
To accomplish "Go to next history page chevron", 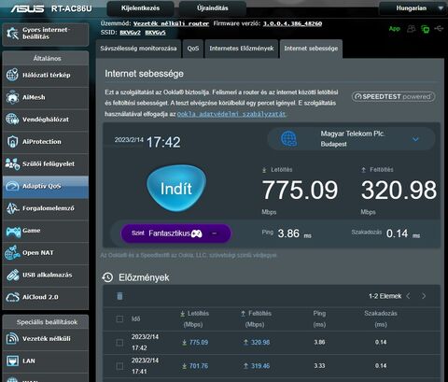I will coord(424,296).
